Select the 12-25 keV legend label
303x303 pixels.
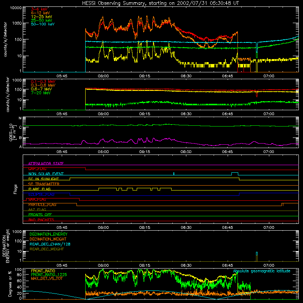click(42, 17)
